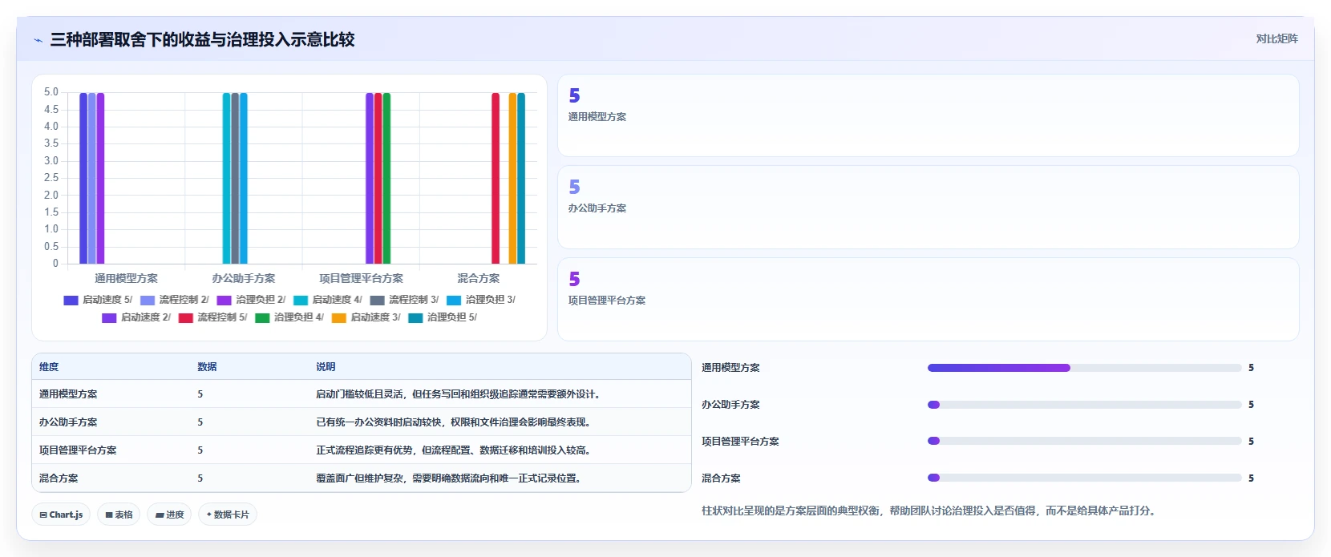Click the small icon before the panel title
Screen dimensions: 1331x557
pos(38,40)
